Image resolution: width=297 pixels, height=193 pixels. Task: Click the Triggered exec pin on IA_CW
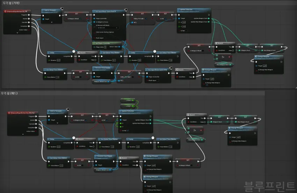click(x=29, y=15)
